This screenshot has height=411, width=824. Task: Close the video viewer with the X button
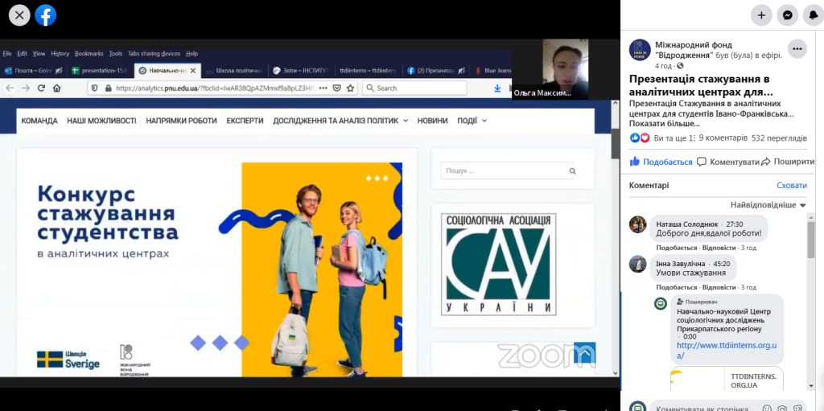pos(19,14)
